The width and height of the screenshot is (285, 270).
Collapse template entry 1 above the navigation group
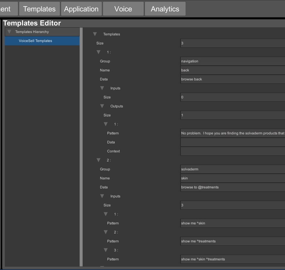(98, 52)
